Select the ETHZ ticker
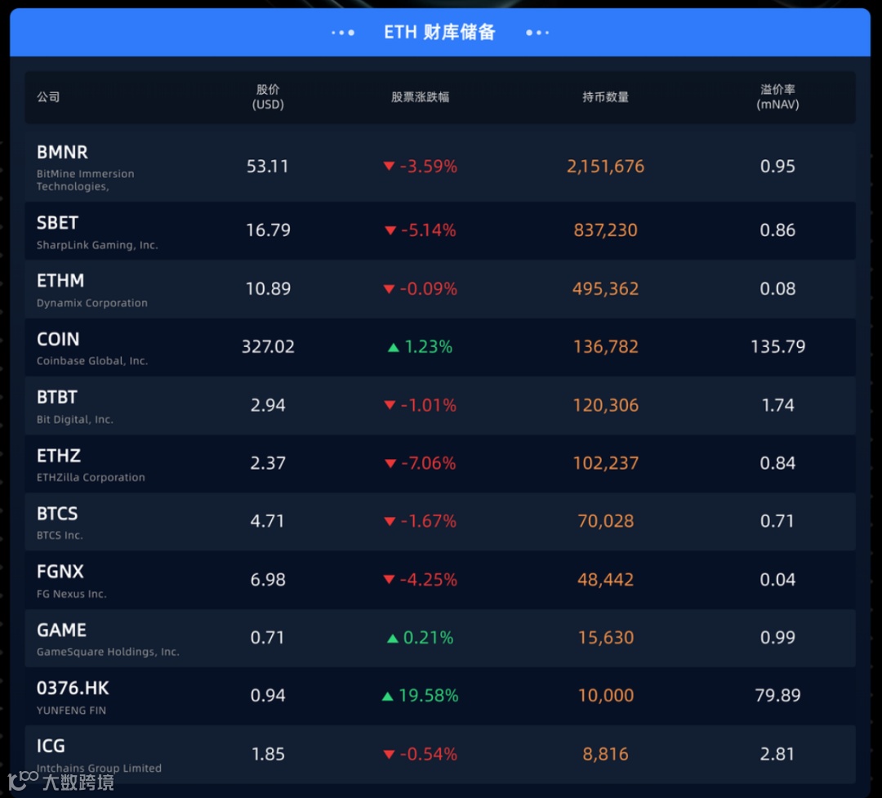This screenshot has height=798, width=882. [59, 455]
